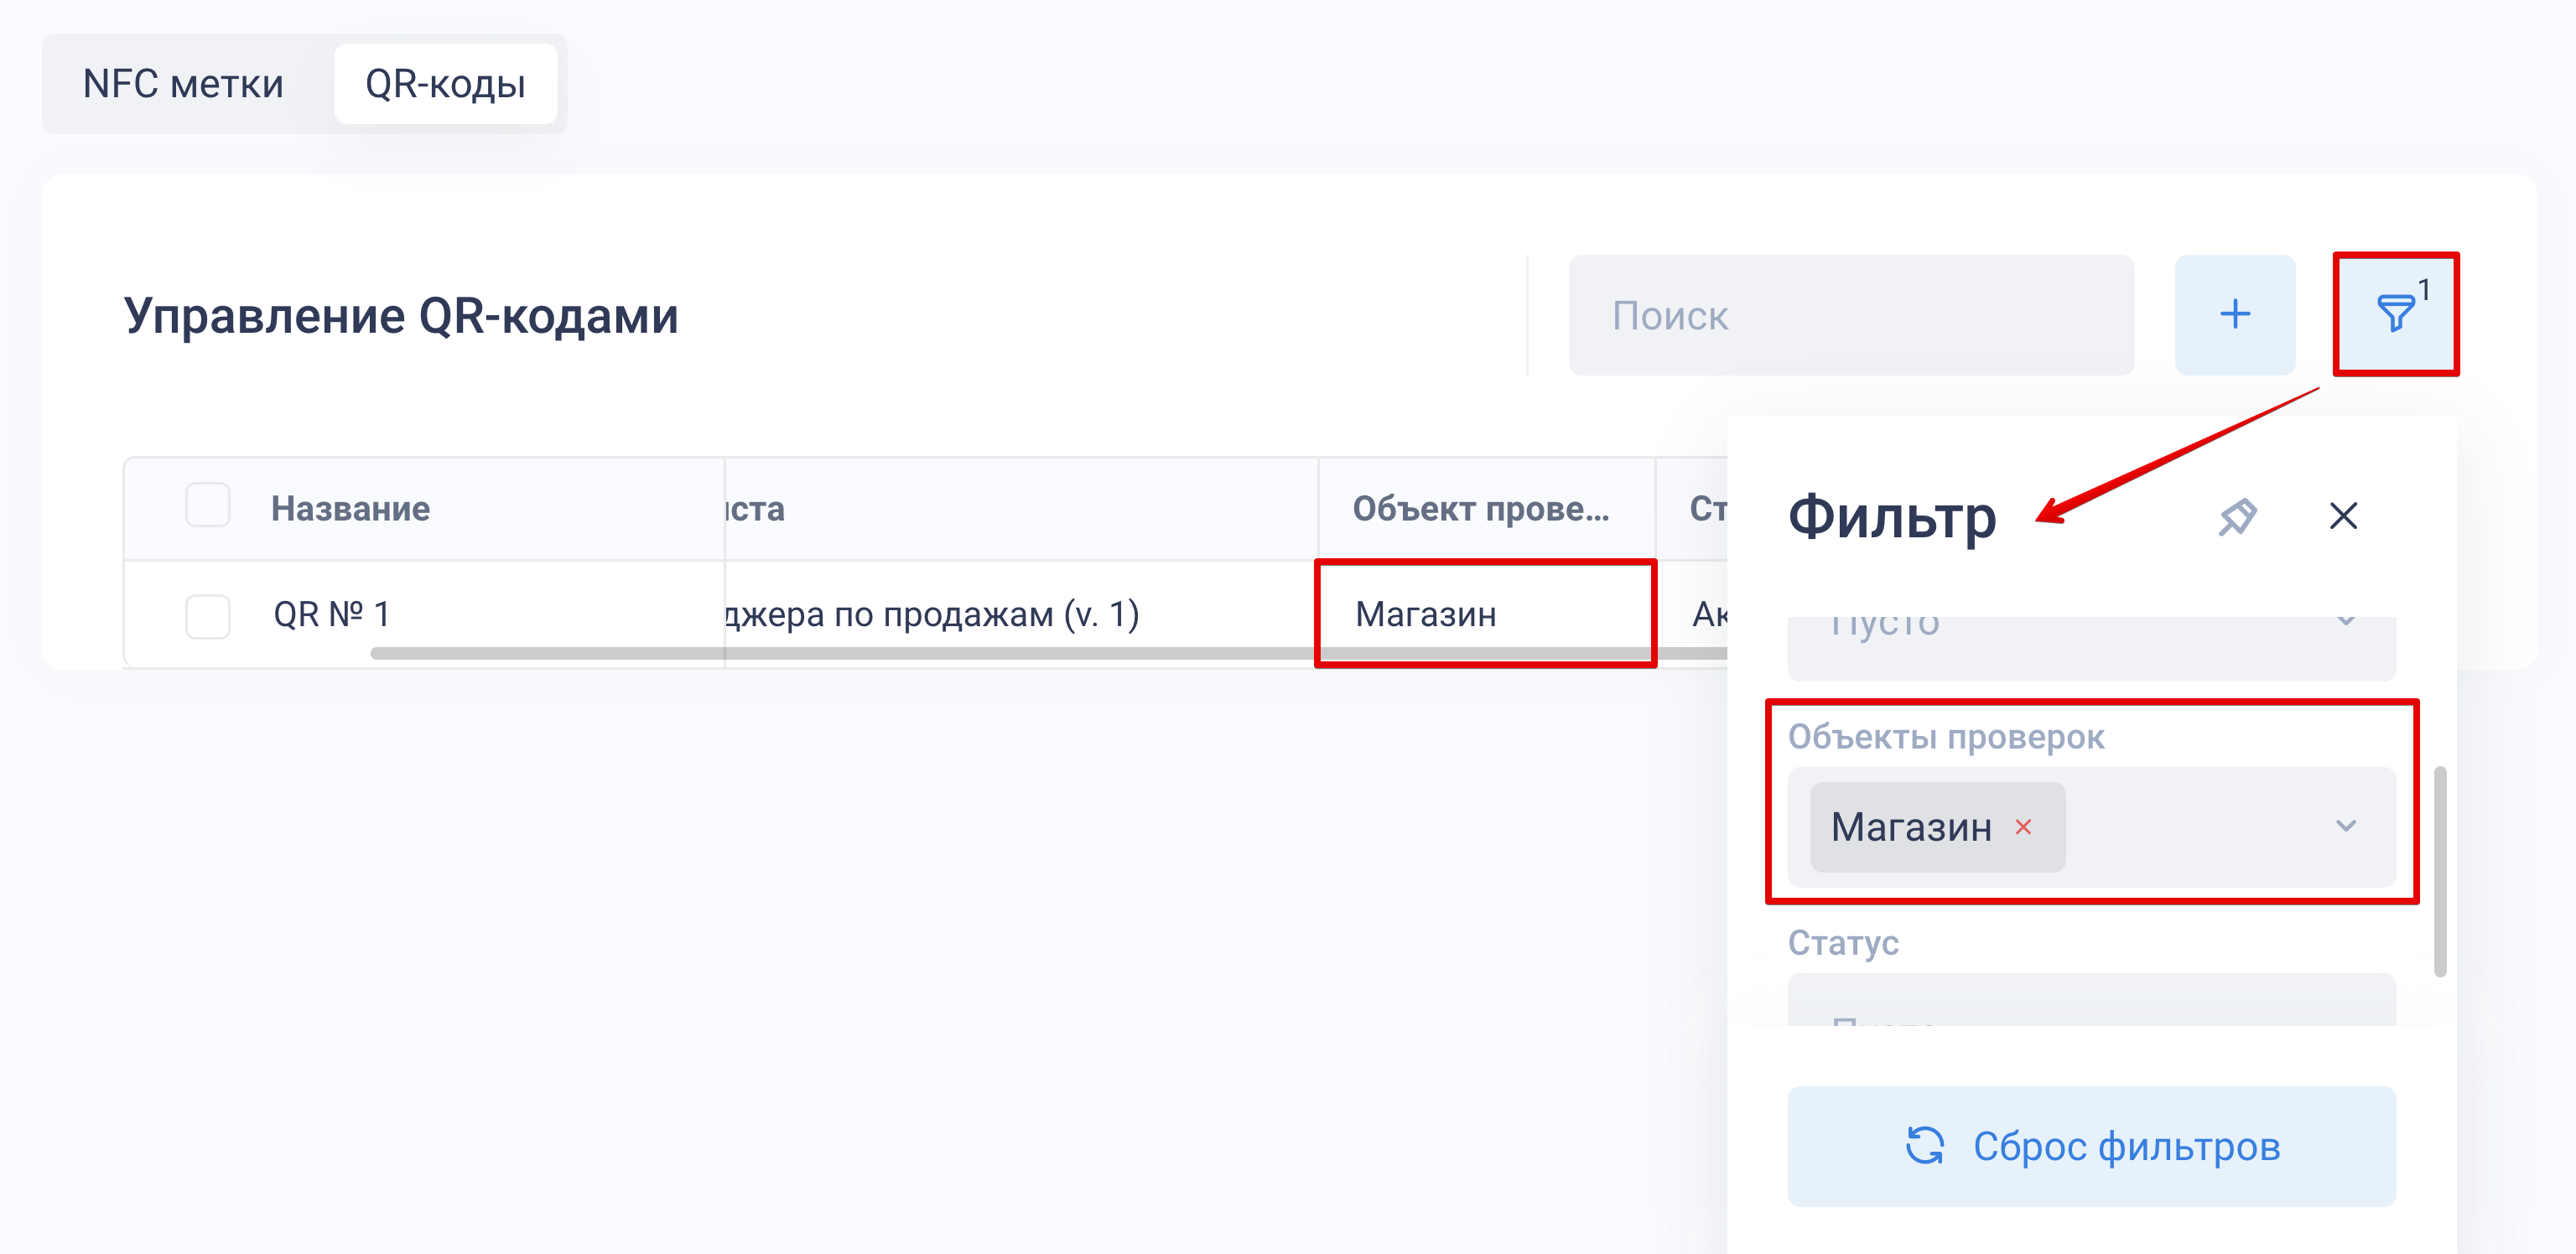Select the QR-коды tab
Screen dimensions: 2576x1254
[x=445, y=84]
